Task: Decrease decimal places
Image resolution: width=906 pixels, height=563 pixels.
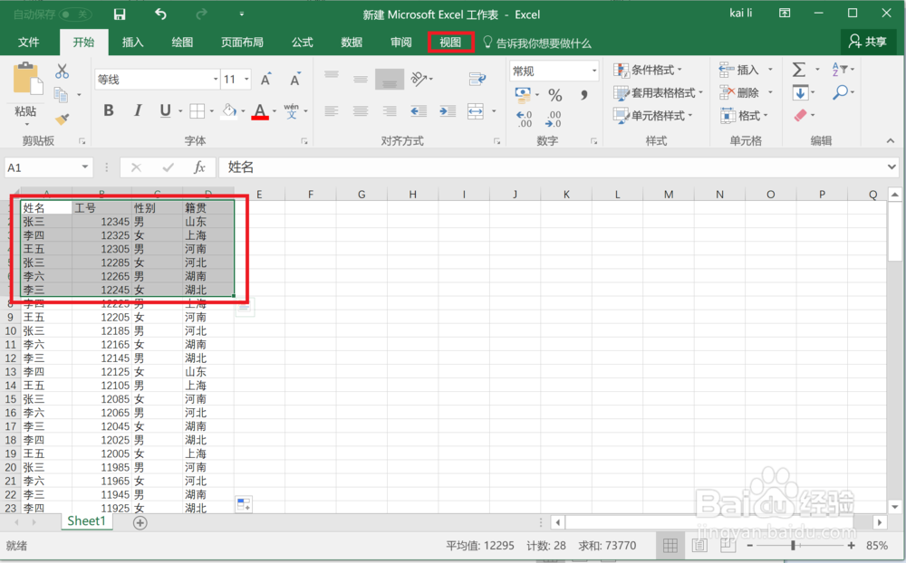Action: click(x=553, y=119)
